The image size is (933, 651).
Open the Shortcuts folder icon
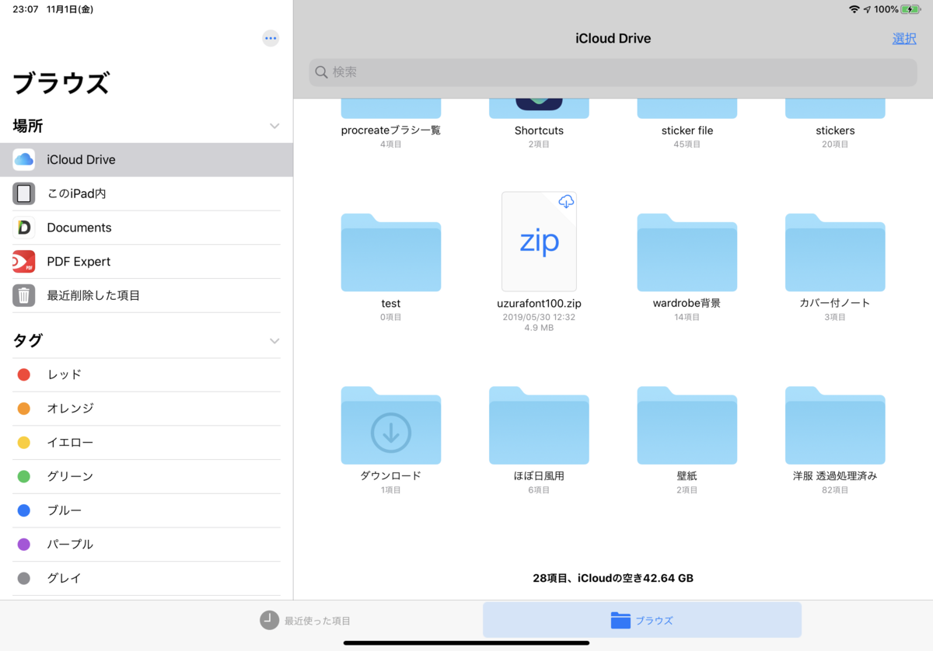tap(539, 109)
